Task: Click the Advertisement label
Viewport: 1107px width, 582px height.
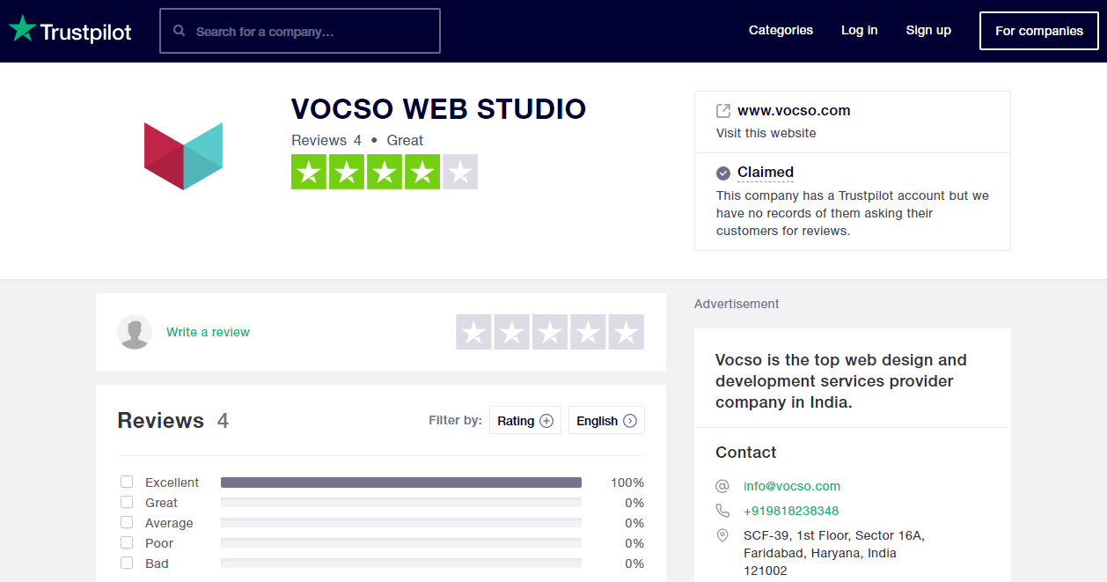Action: [x=737, y=304]
